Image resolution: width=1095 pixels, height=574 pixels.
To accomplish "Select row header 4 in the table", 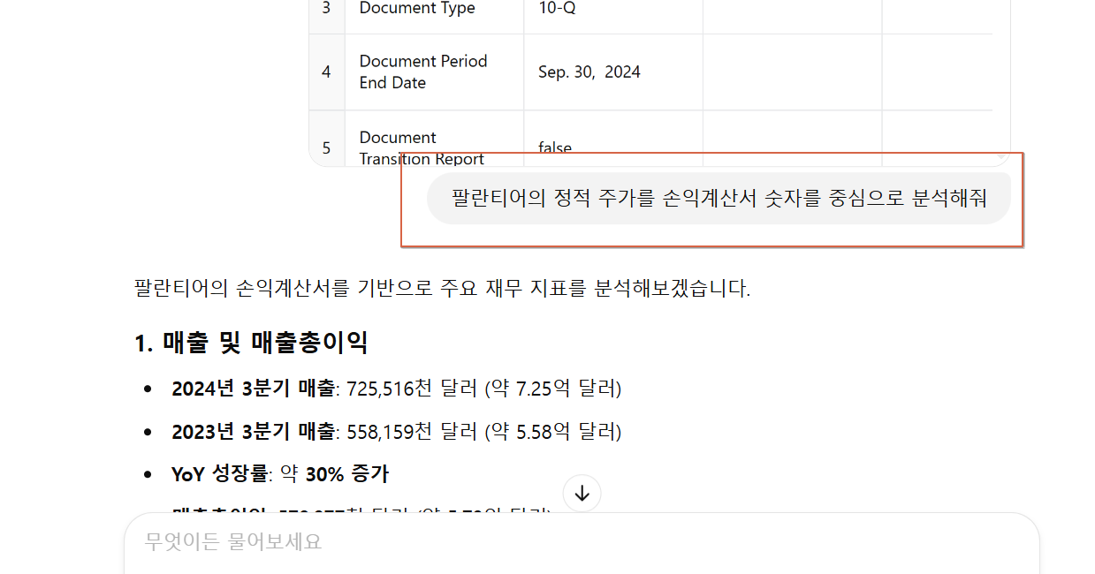I will [326, 72].
